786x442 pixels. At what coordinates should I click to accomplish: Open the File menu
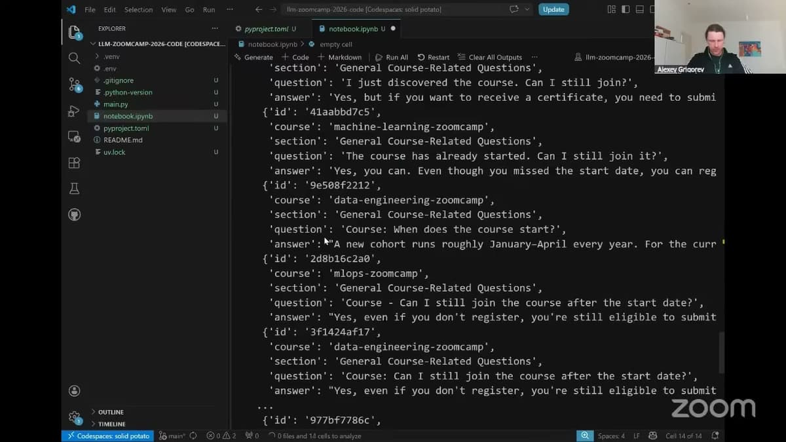(x=90, y=9)
